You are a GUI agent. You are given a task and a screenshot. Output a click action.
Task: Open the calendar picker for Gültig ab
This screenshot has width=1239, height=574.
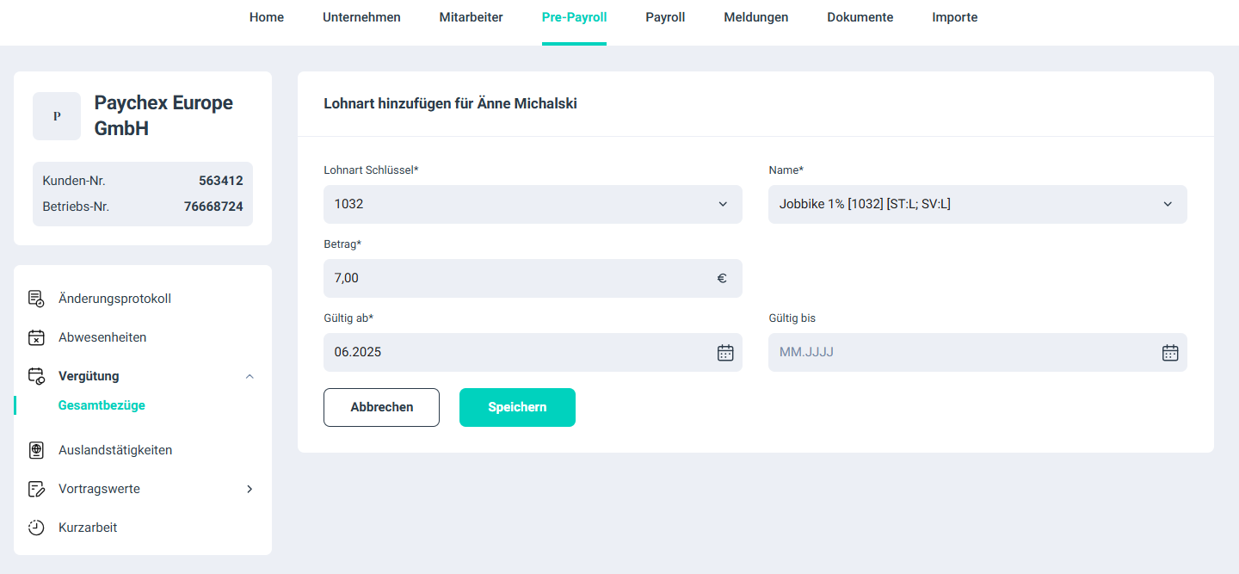point(724,352)
